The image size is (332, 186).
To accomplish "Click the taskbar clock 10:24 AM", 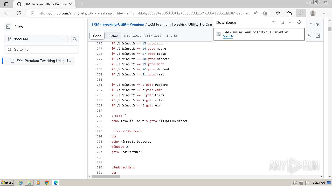I will click(319, 183).
